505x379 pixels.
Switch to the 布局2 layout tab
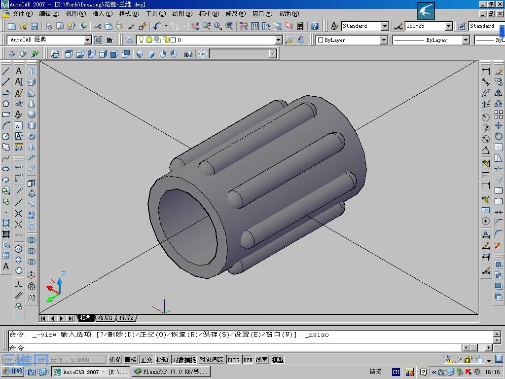coord(126,318)
